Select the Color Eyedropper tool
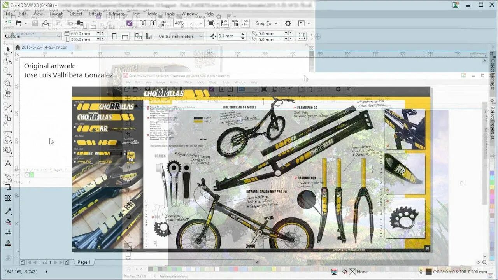 click(8, 212)
